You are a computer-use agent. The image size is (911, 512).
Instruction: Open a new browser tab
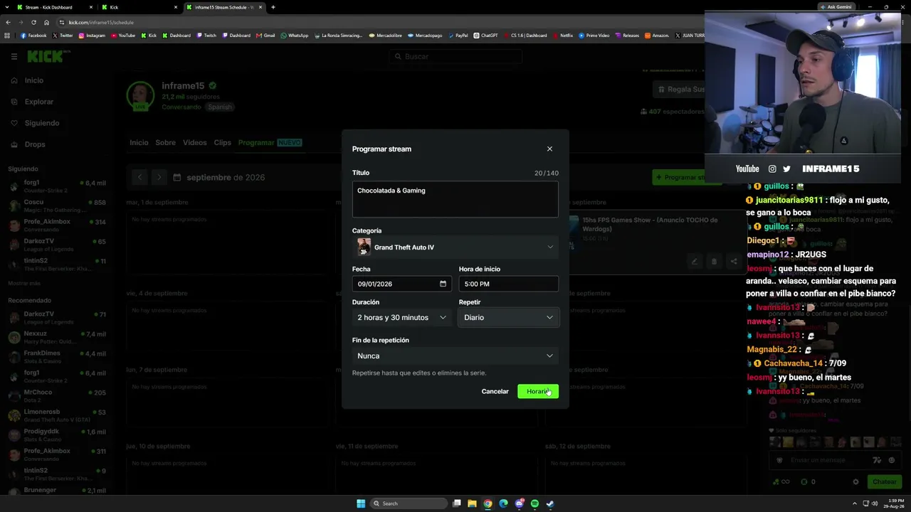click(273, 7)
